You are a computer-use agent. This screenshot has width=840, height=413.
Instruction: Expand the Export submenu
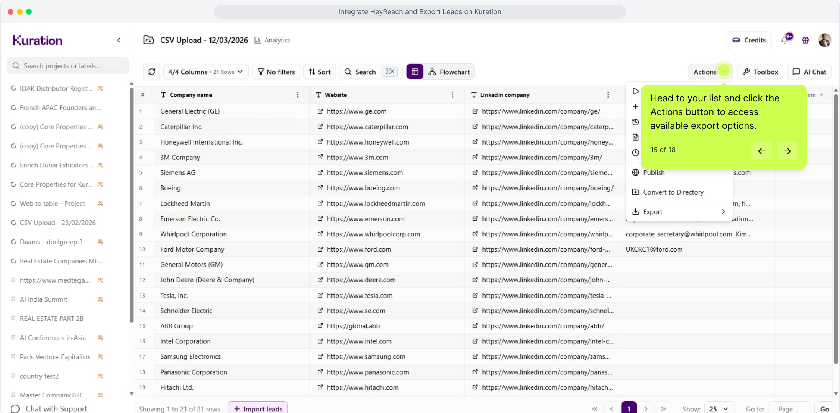pos(679,212)
